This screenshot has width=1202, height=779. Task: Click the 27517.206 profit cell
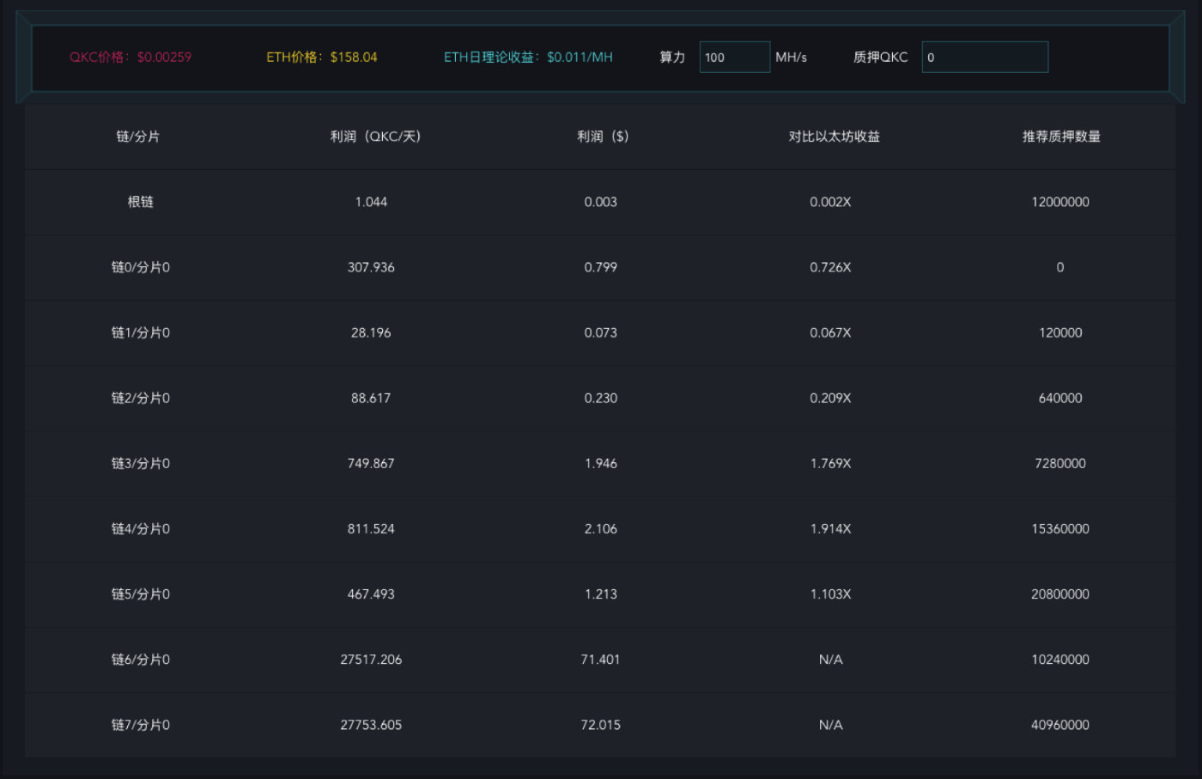pyautogui.click(x=371, y=660)
